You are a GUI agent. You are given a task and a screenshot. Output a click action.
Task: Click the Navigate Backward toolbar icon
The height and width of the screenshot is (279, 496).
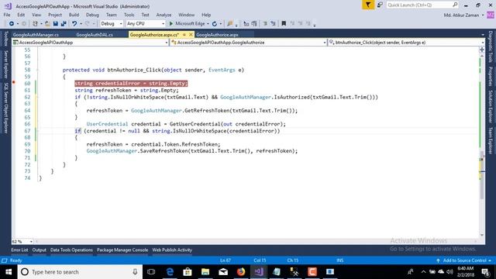12,24
